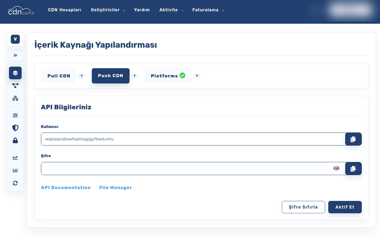
Task: Click the Kullanıcı username field
Action: (x=193, y=139)
